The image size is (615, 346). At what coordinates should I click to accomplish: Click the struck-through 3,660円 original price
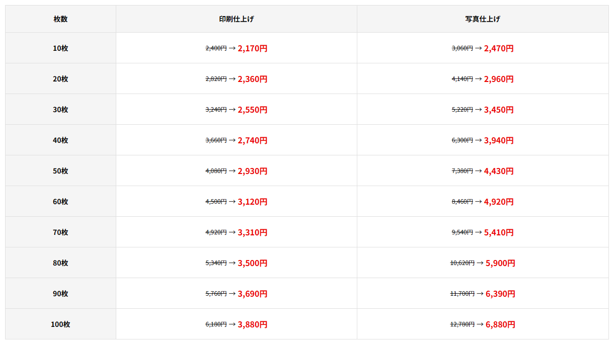pyautogui.click(x=216, y=140)
